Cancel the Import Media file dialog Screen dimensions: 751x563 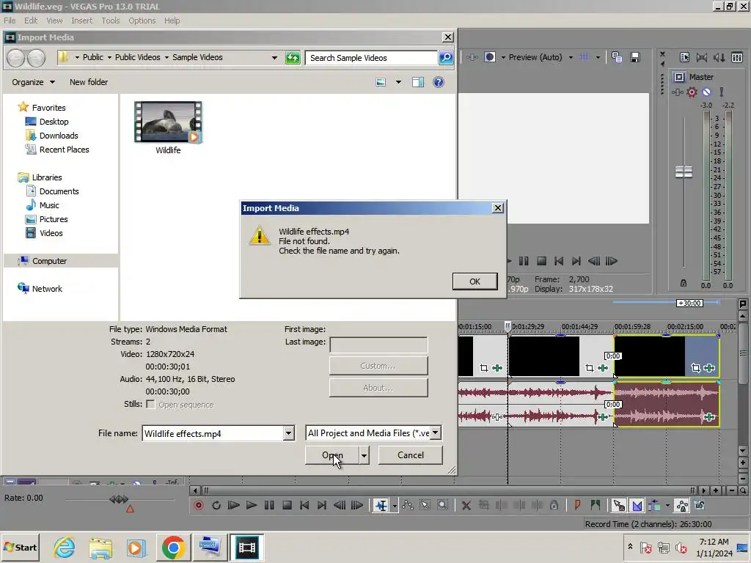[411, 455]
